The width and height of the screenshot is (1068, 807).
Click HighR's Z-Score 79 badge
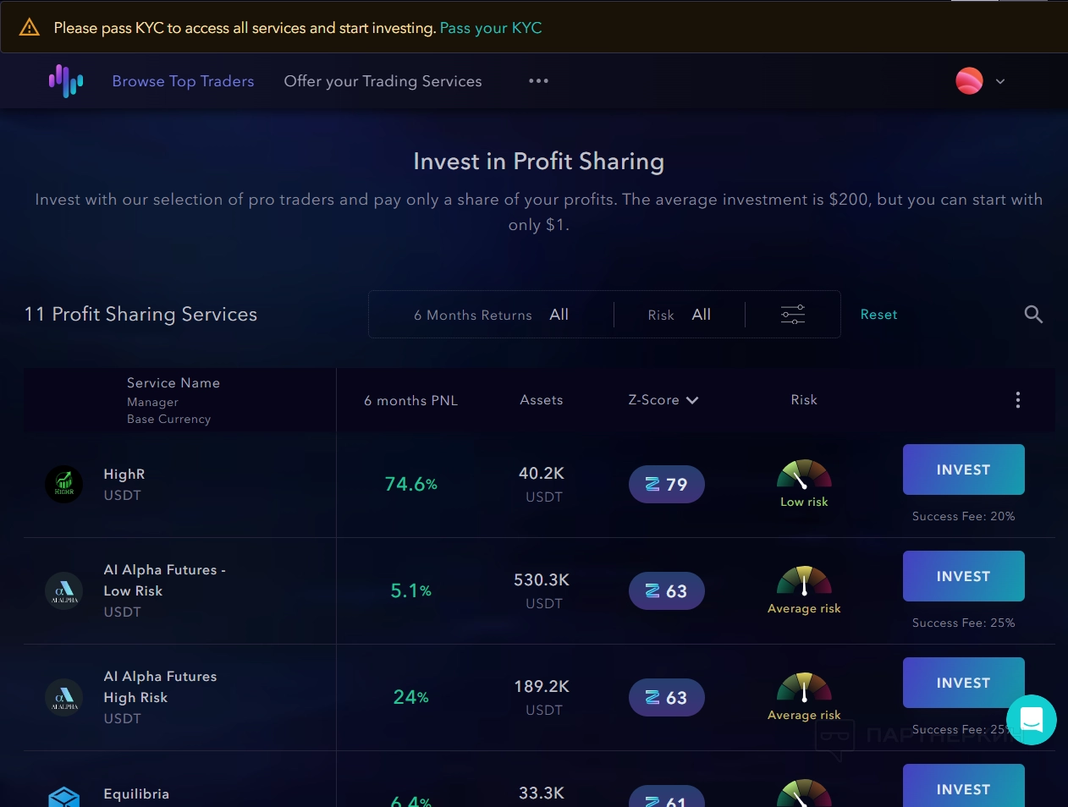click(x=666, y=485)
